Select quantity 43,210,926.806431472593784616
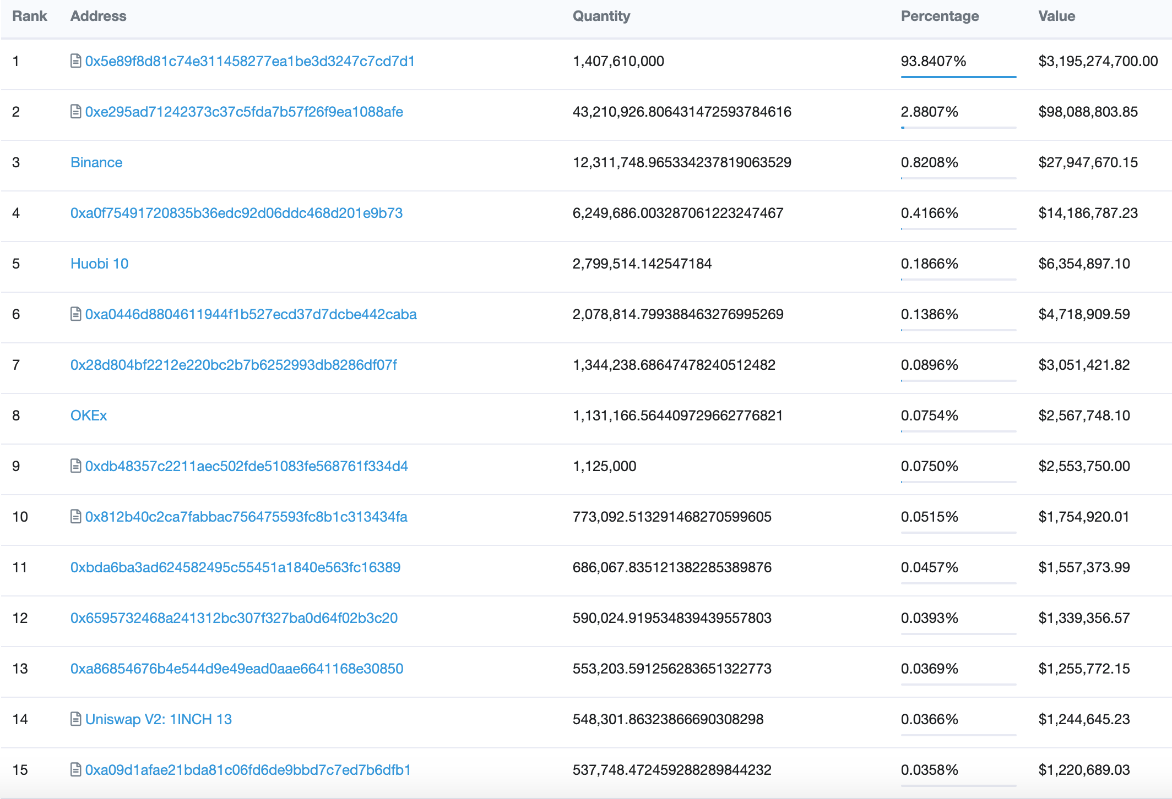 (682, 112)
